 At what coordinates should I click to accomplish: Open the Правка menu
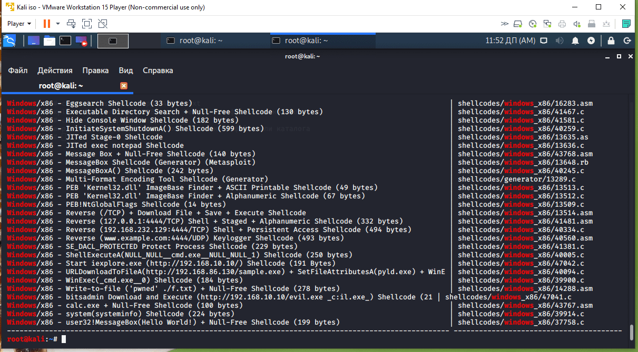coord(96,71)
